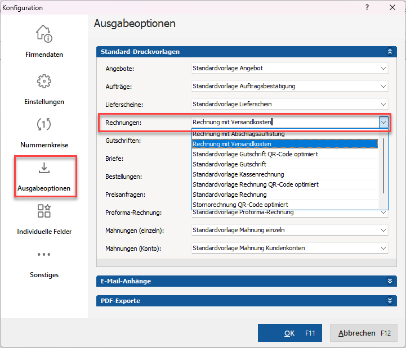This screenshot has width=406, height=348.
Task: Open the Individuelle Felder grid icon
Action: tap(44, 211)
